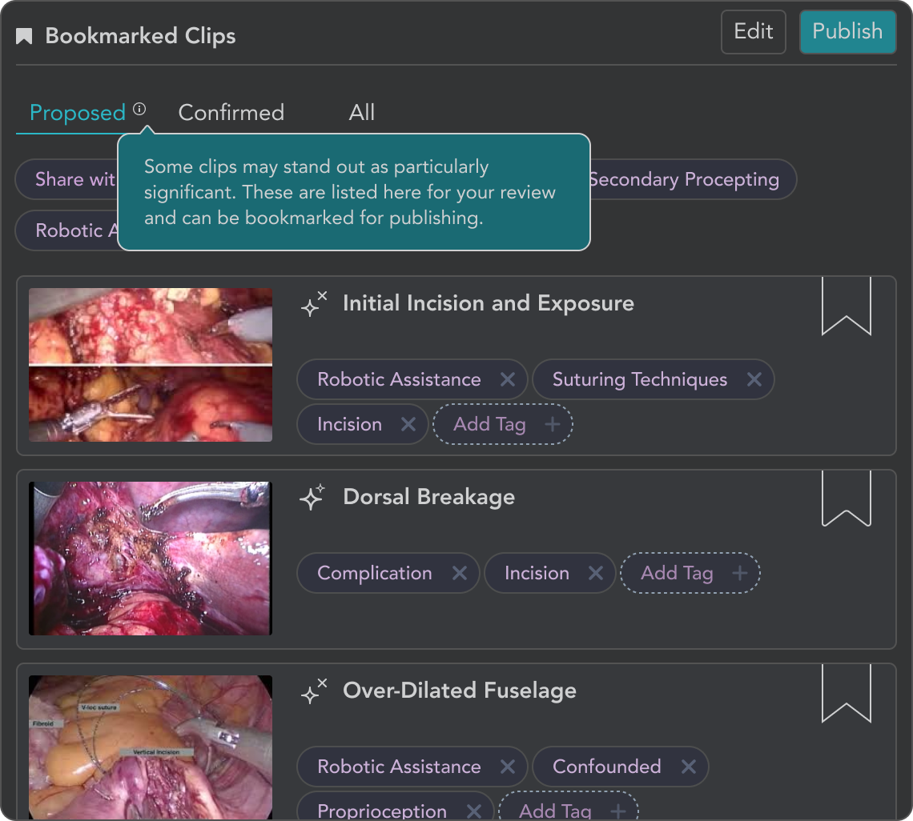Click sparkle icon next to Over-Dilated Fuselage
Screen dimensions: 913x821
coord(314,691)
